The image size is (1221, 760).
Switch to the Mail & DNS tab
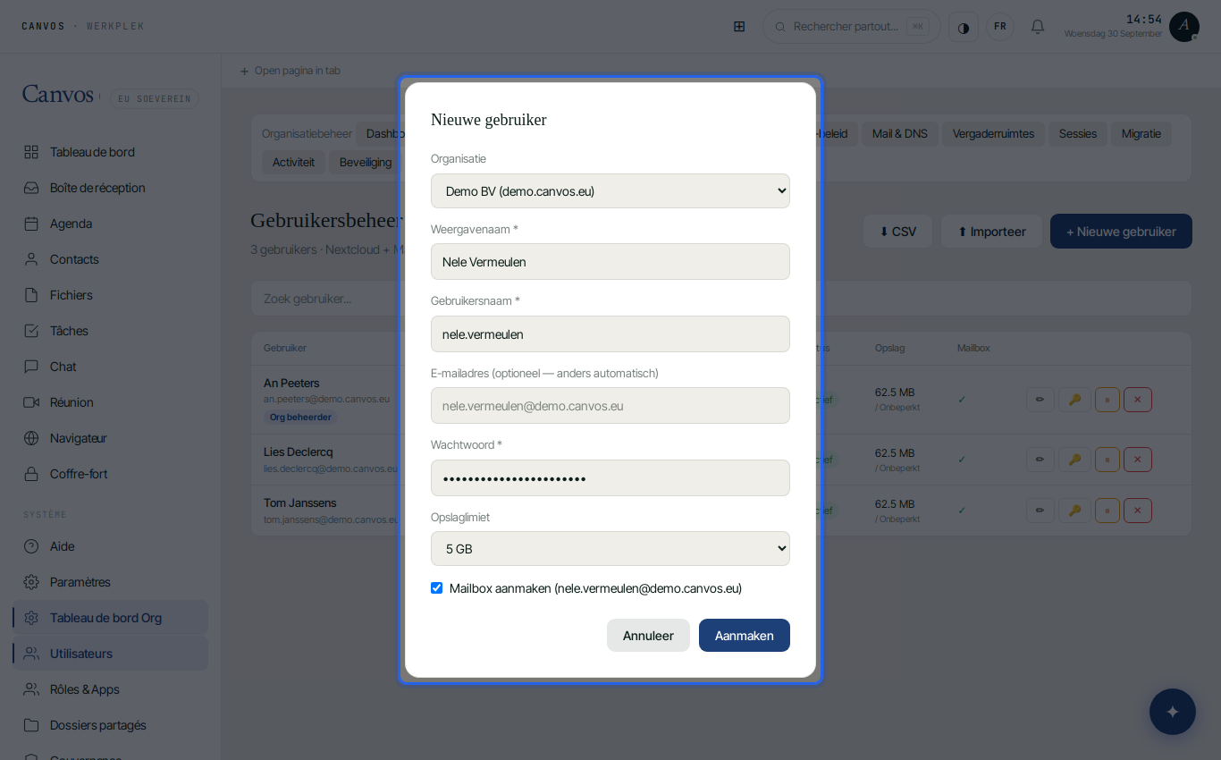900,134
